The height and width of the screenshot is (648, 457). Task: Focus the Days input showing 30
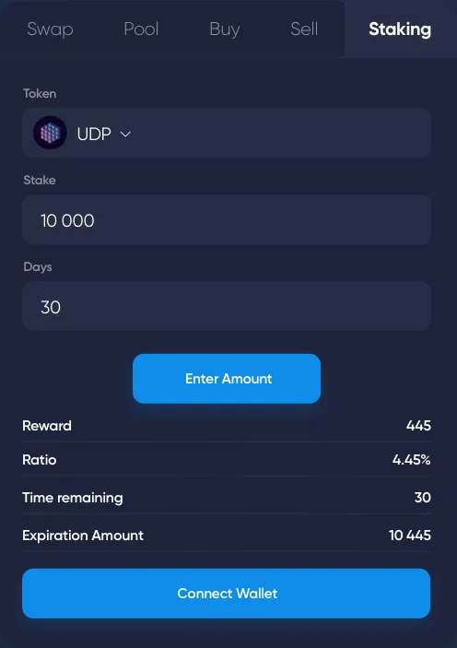tap(227, 306)
